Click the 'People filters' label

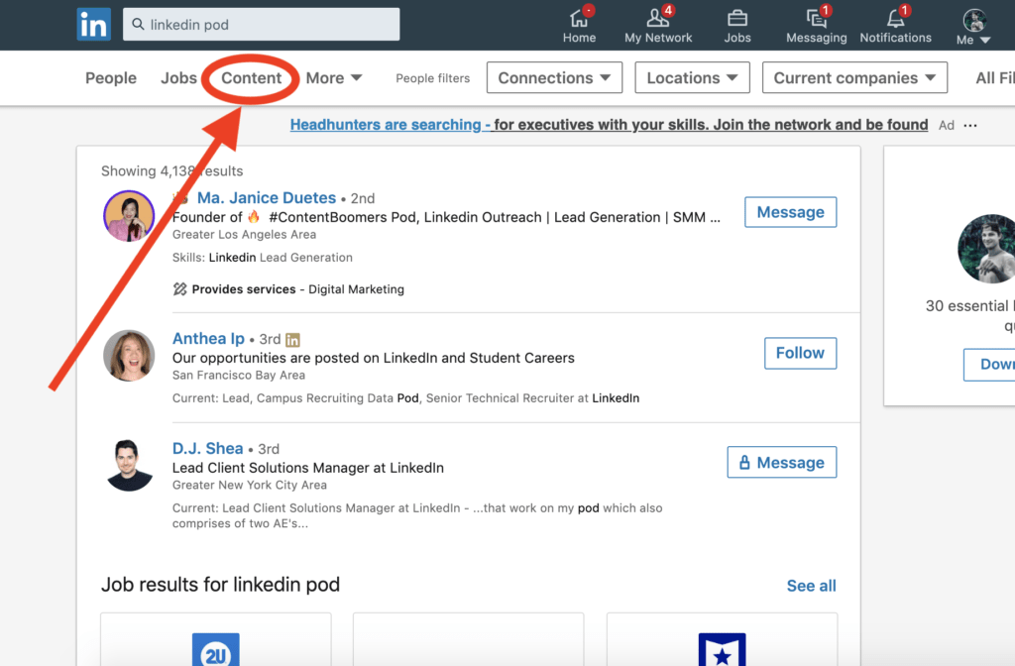(432, 78)
